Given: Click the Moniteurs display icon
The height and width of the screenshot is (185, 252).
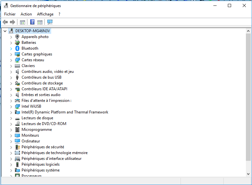Looking at the screenshot, I should [x=17, y=135].
